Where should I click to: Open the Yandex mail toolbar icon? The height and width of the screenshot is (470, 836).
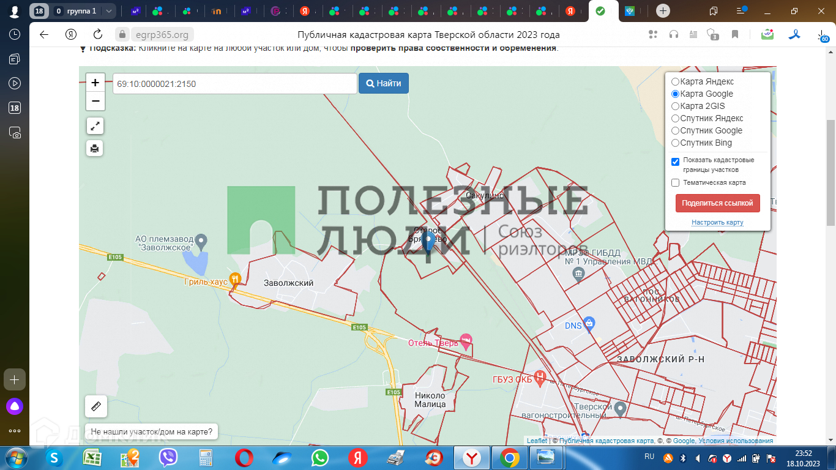pyautogui.click(x=767, y=34)
